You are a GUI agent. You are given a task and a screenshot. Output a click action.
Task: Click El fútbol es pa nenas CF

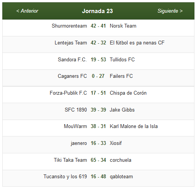click(x=137, y=43)
